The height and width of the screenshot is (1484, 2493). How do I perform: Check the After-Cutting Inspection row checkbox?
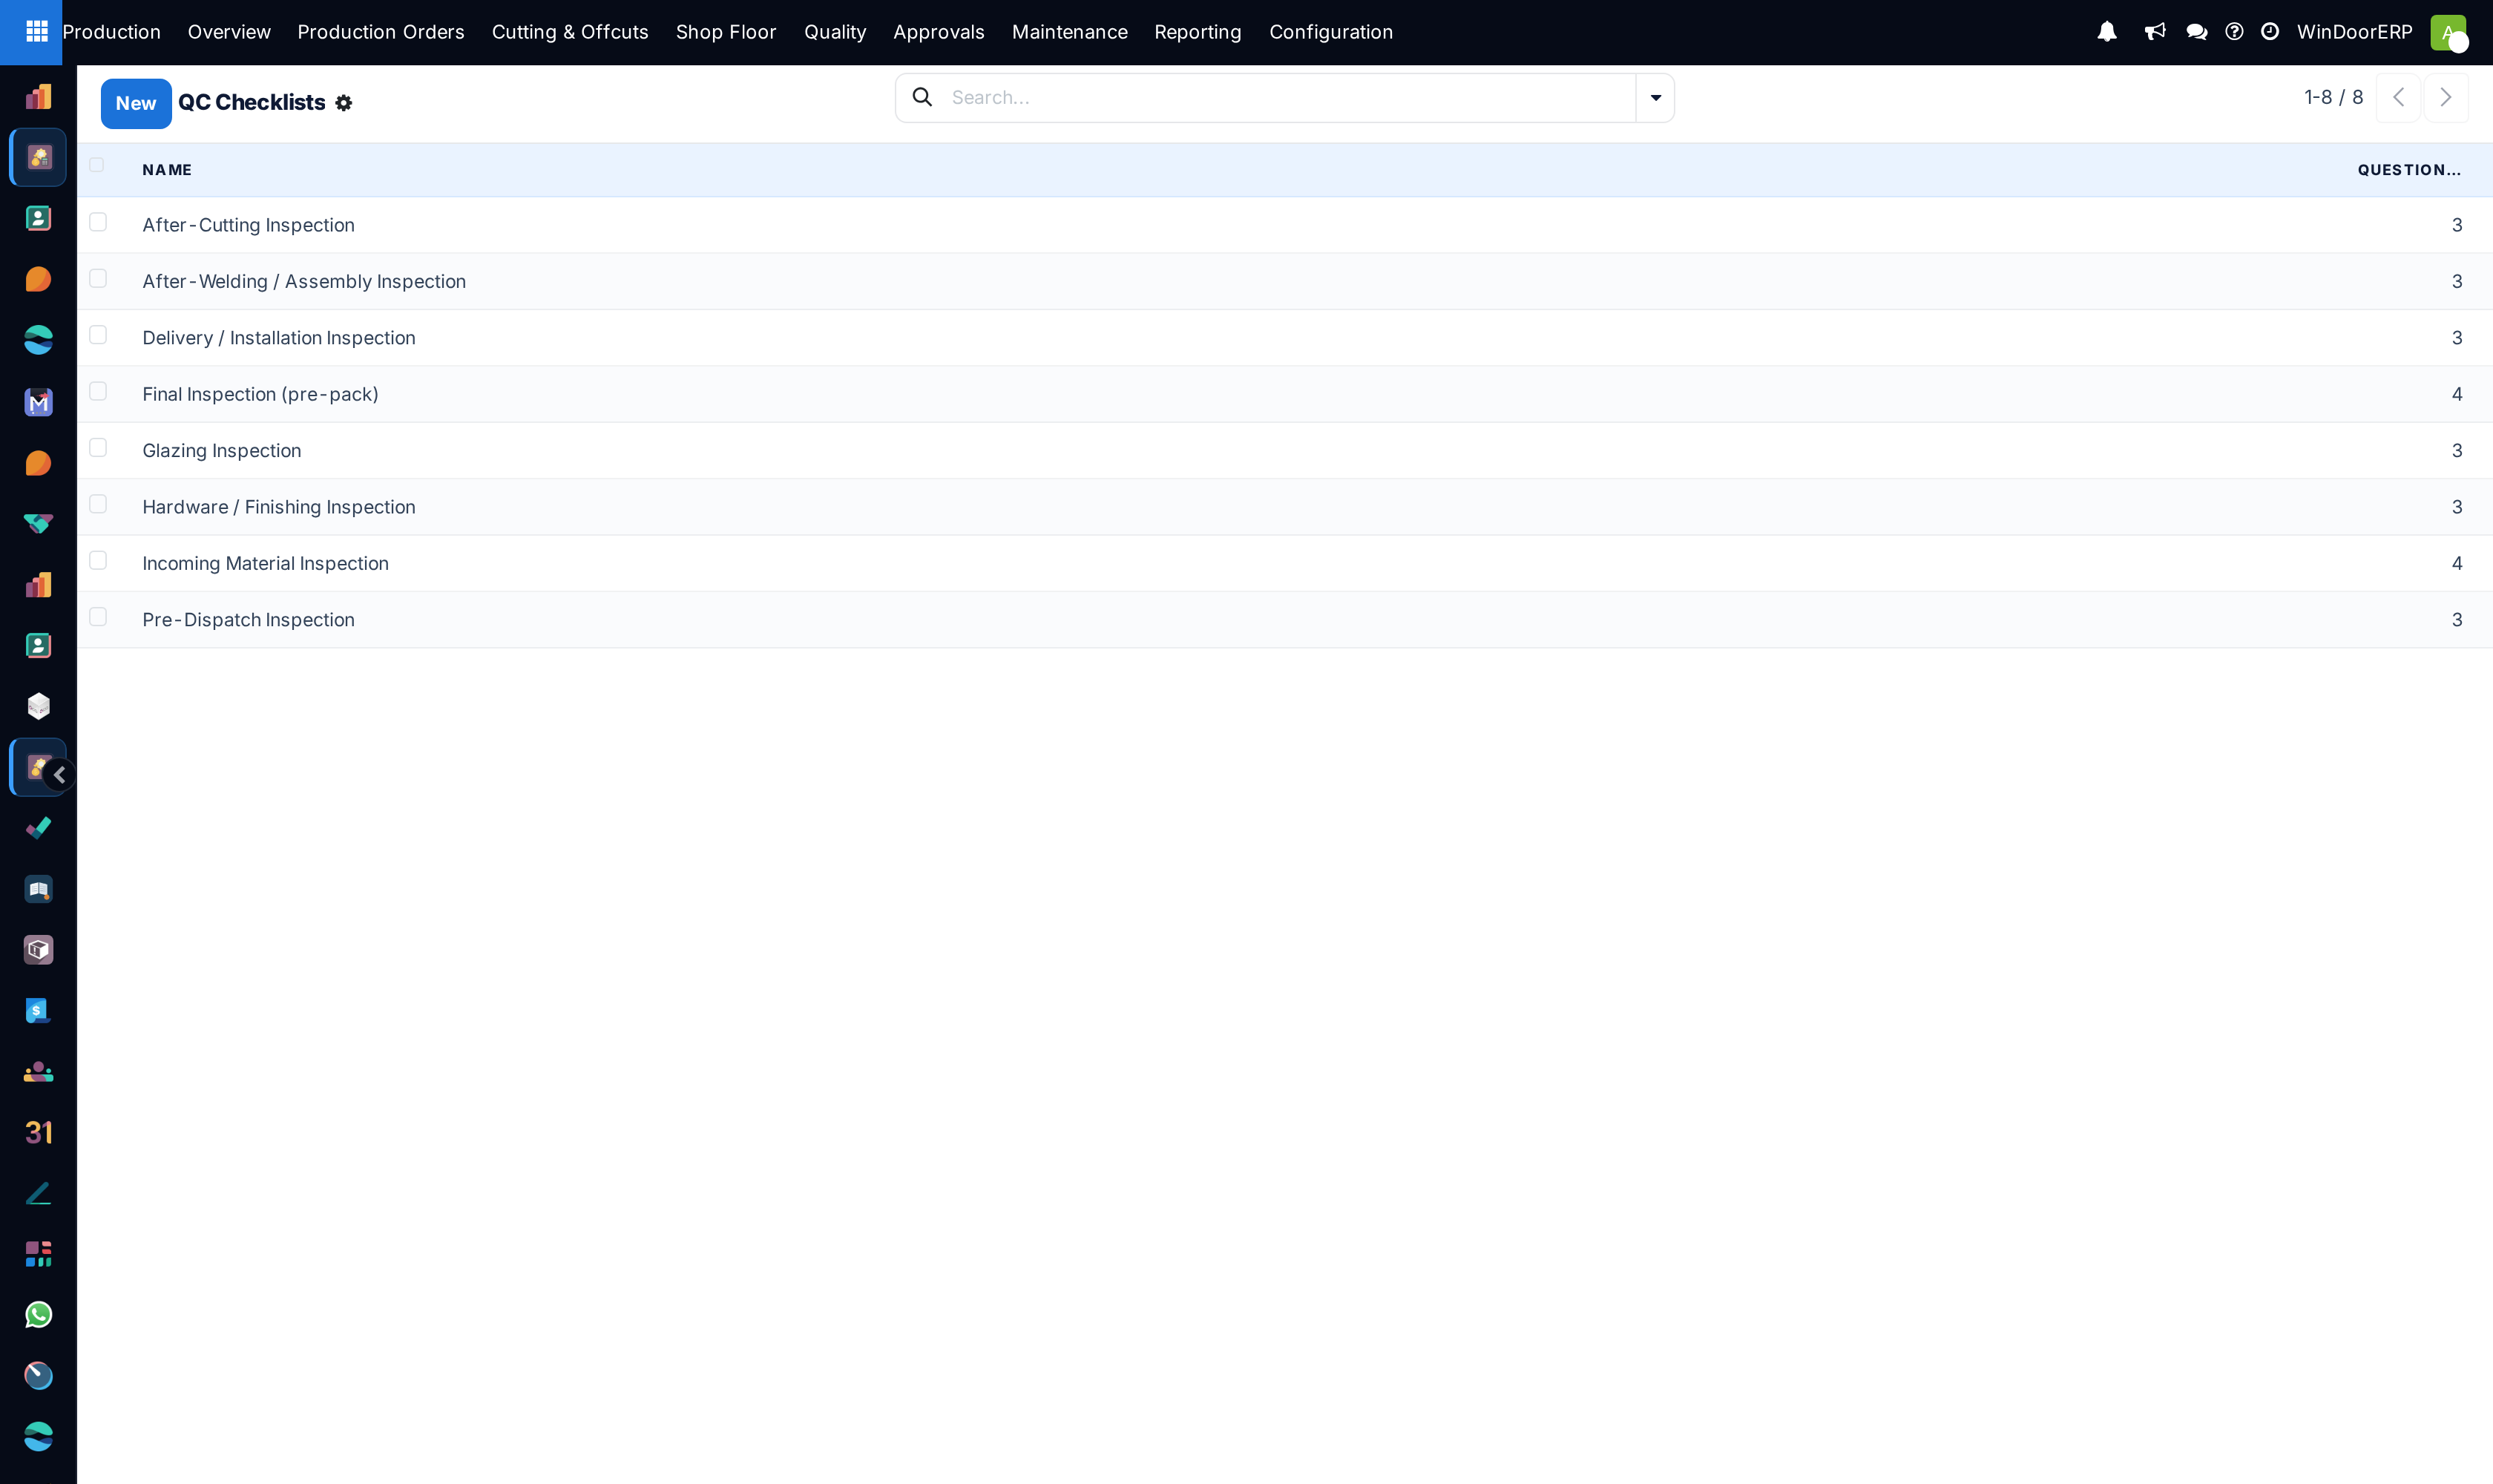point(98,222)
